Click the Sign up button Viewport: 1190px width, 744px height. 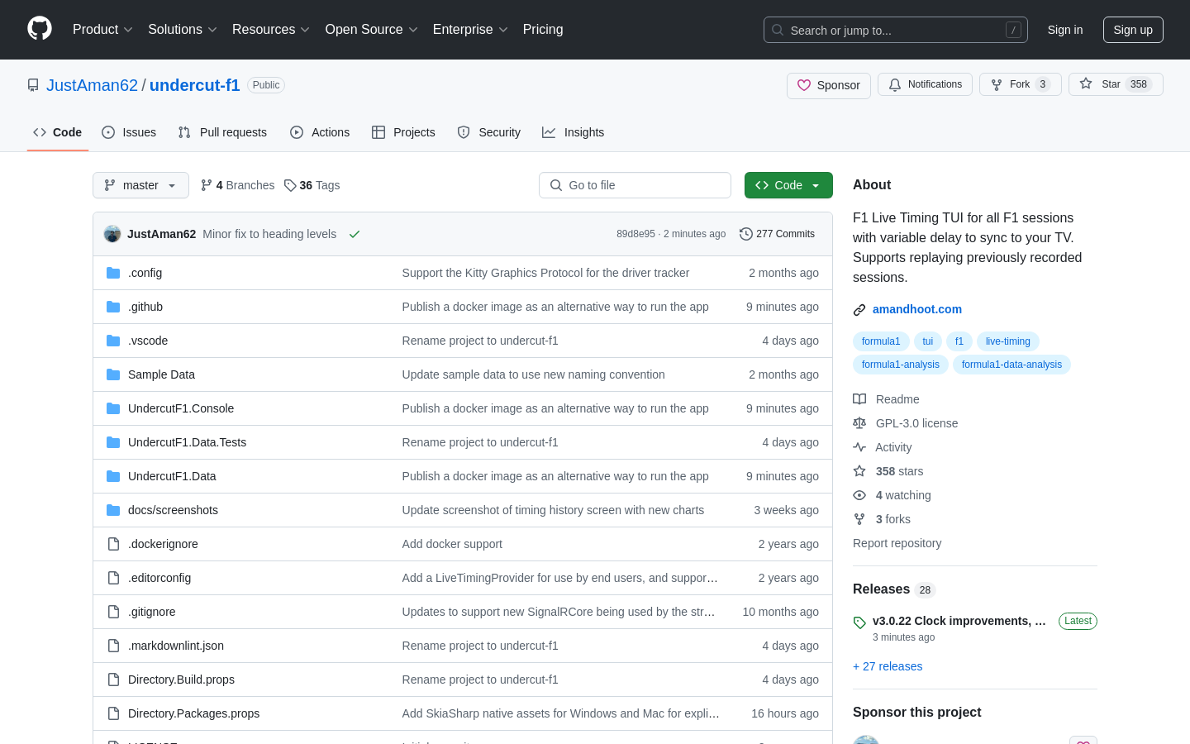coord(1133,30)
